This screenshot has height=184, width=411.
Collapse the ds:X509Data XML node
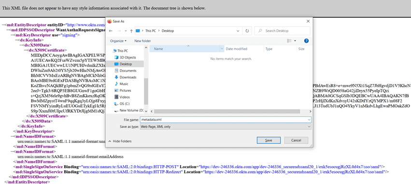click(21, 45)
